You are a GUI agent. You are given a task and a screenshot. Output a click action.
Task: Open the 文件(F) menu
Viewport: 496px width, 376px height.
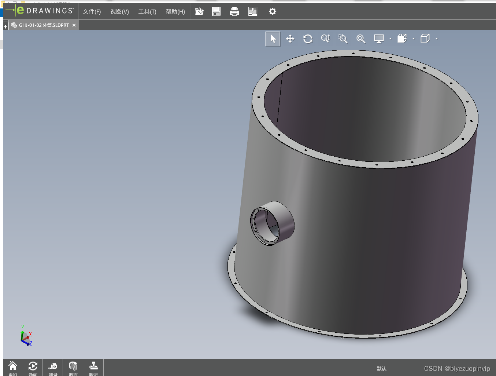(x=92, y=11)
